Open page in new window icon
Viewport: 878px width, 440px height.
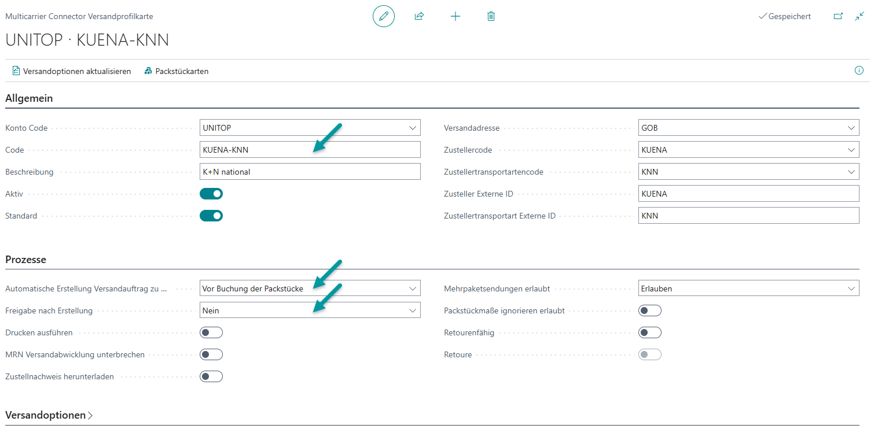838,16
